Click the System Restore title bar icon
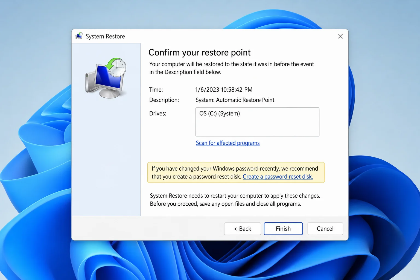This screenshot has height=280, width=420. (79, 36)
